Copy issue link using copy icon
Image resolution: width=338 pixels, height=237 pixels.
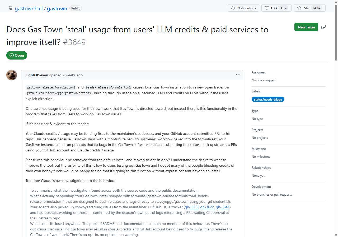tap(323, 27)
